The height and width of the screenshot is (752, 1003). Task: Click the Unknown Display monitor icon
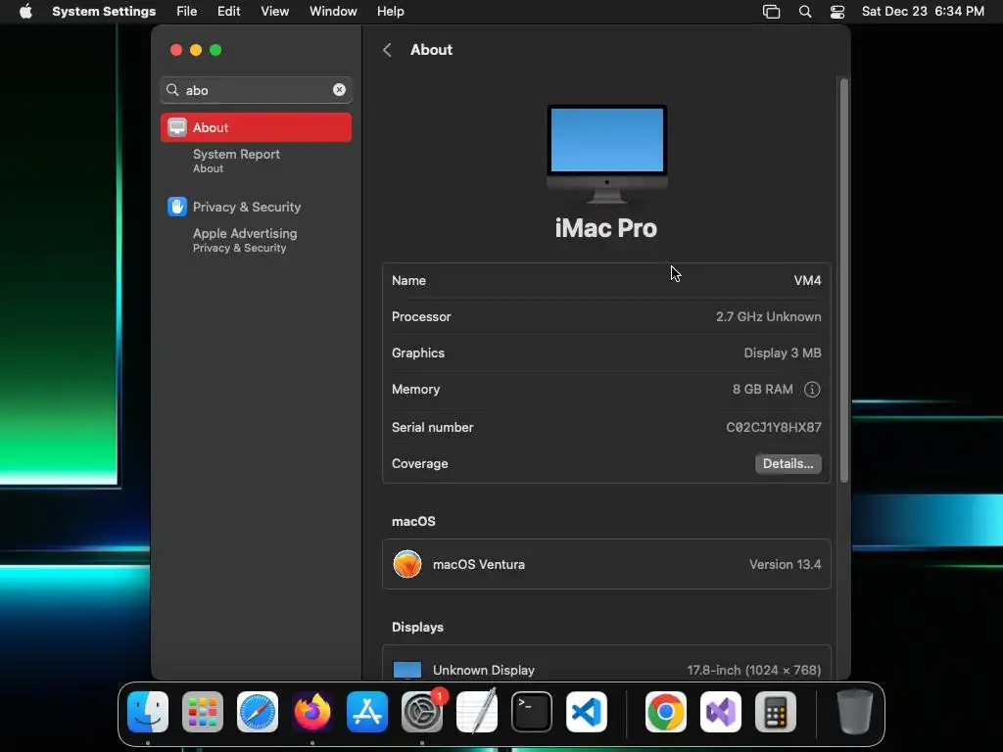click(407, 670)
